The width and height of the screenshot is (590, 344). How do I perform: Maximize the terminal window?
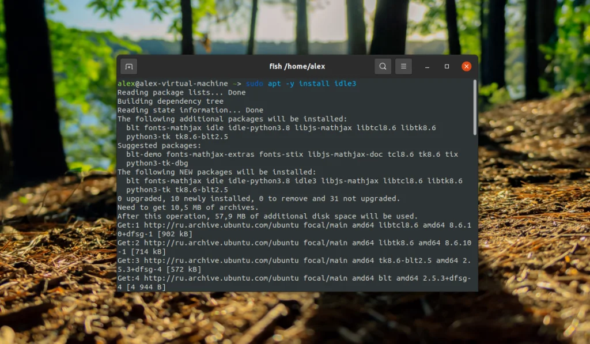[447, 67]
